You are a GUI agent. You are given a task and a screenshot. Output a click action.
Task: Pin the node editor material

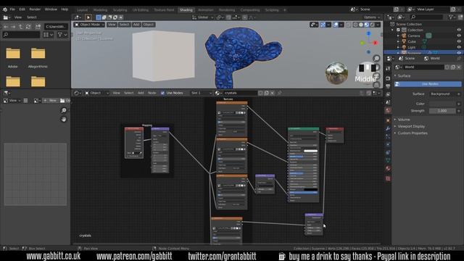279,93
